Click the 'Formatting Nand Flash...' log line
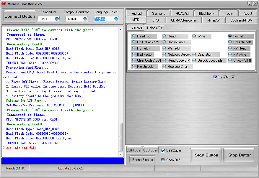The height and width of the screenshot is (178, 259). click(x=27, y=67)
